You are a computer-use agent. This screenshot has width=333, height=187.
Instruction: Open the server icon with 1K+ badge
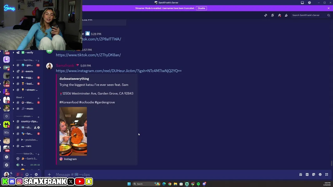(x=7, y=91)
